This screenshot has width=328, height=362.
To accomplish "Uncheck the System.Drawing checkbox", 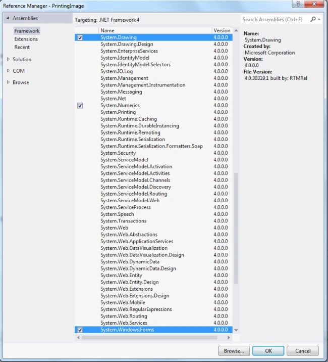I will [x=80, y=37].
